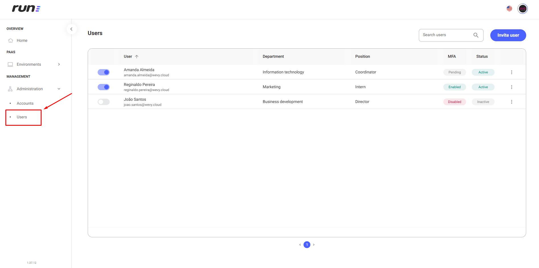
Task: Click João Santos's Inactive status badge
Action: point(483,102)
